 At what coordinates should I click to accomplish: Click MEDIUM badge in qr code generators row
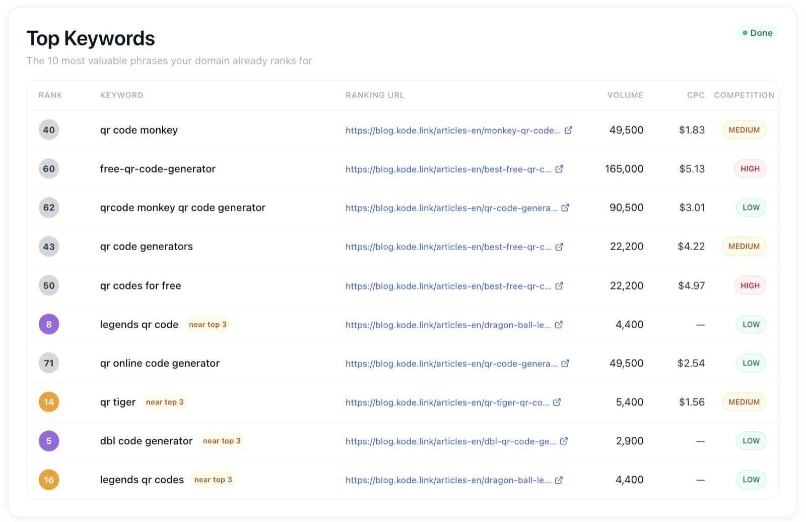pyautogui.click(x=744, y=247)
